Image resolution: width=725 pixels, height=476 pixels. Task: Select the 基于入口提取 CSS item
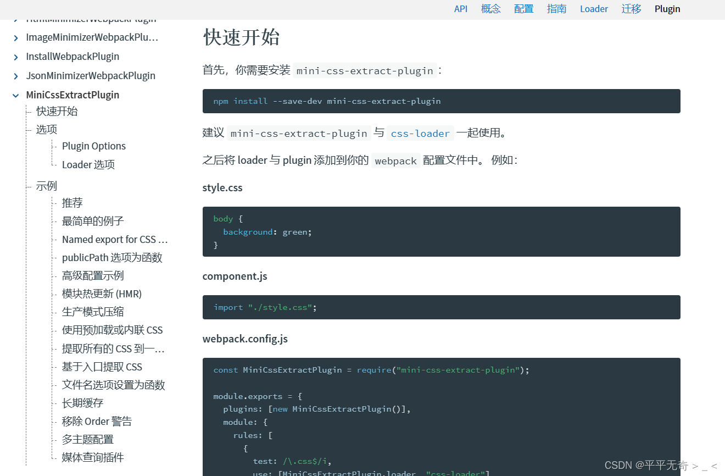[x=102, y=367]
